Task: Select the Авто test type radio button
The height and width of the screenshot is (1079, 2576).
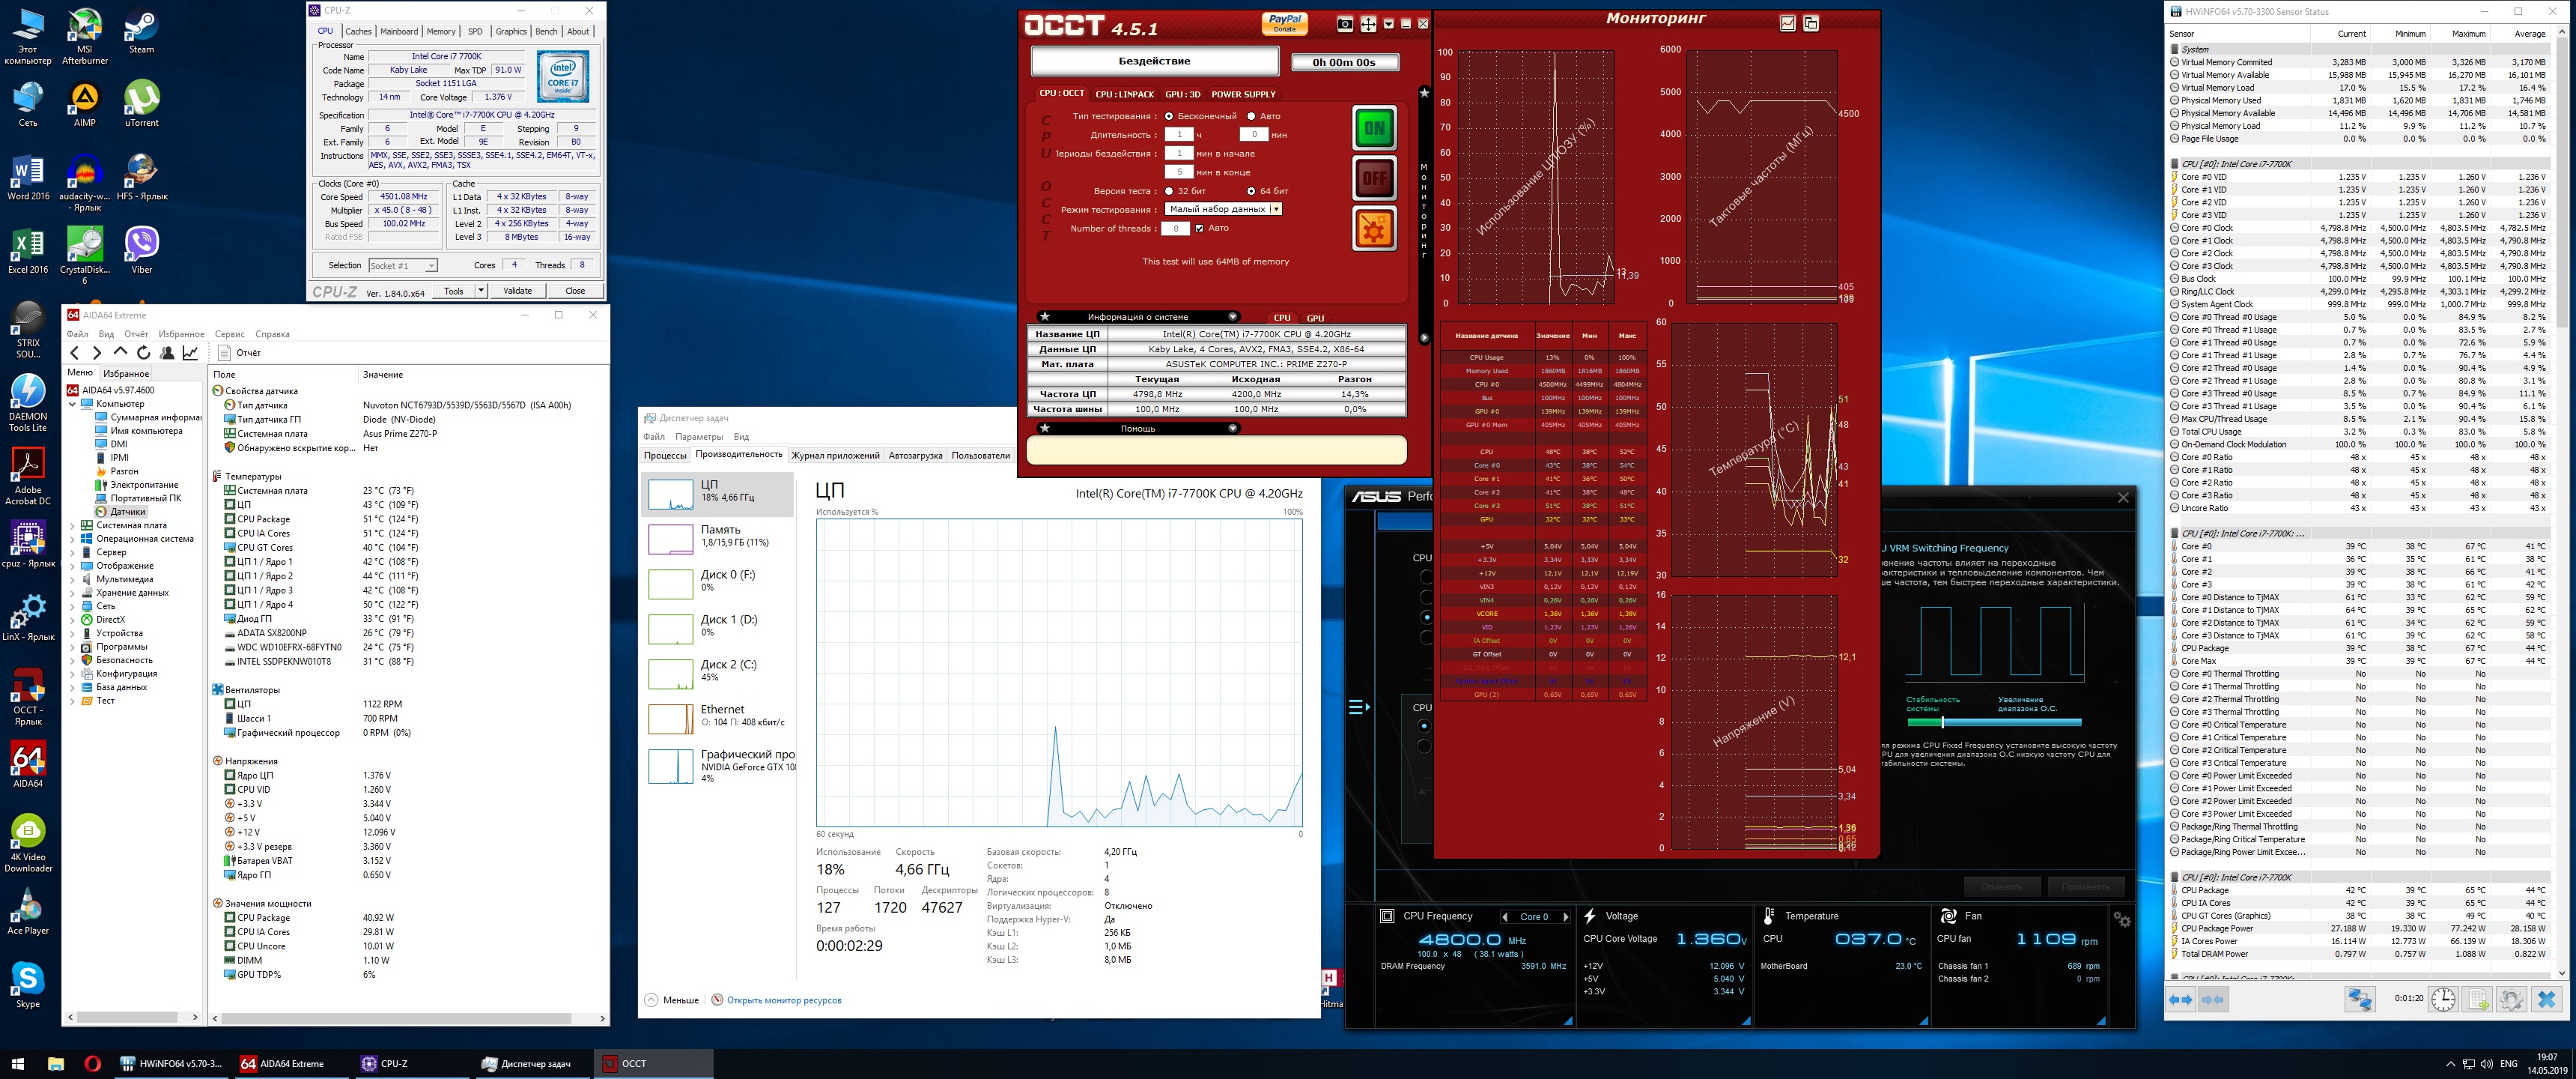Action: pos(1251,116)
